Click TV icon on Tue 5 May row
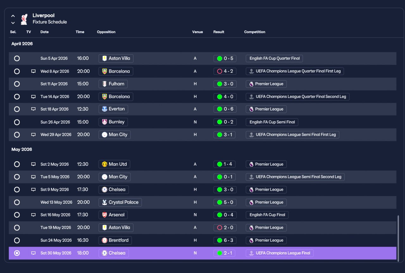The width and height of the screenshot is (405, 273). [x=33, y=177]
